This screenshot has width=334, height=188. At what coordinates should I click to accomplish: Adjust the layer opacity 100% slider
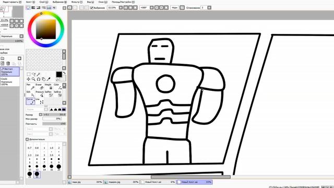[11, 41]
